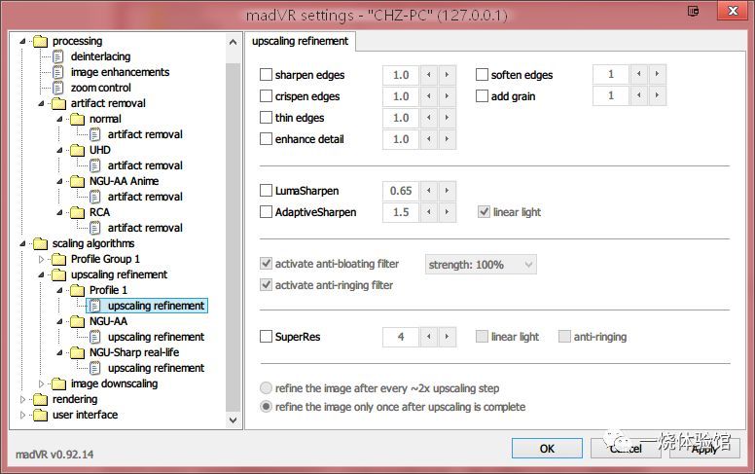Enable the SuperRes checkbox

point(266,336)
